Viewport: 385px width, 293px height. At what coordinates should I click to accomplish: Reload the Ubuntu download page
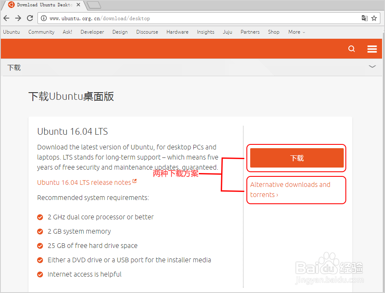pyautogui.click(x=30, y=18)
